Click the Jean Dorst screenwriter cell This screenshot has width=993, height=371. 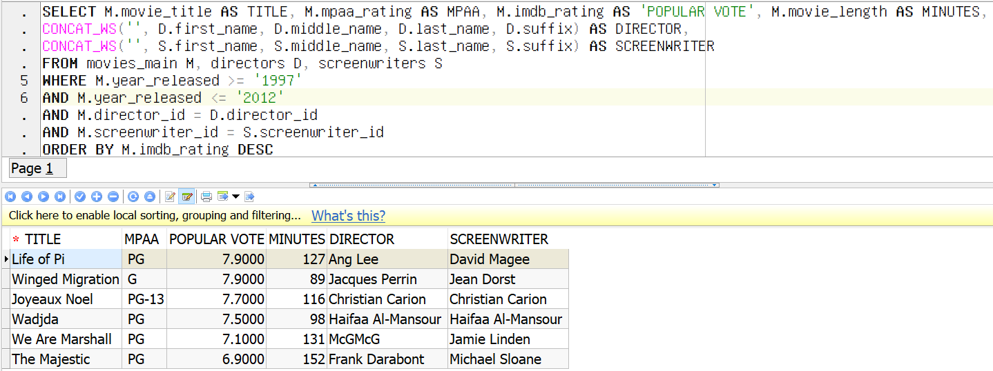(x=508, y=279)
